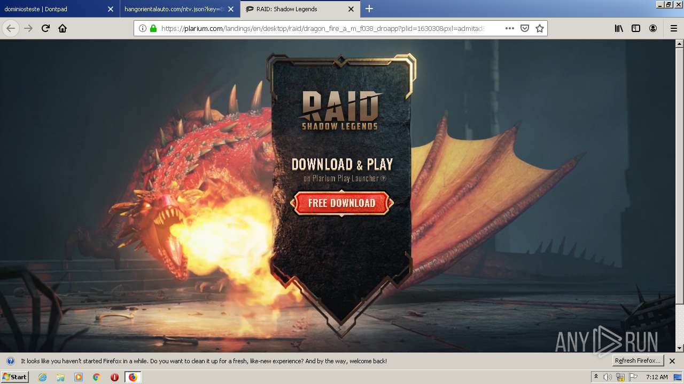This screenshot has width=684, height=384.
Task: Open Windows Explorer folder from taskbar
Action: coord(60,377)
